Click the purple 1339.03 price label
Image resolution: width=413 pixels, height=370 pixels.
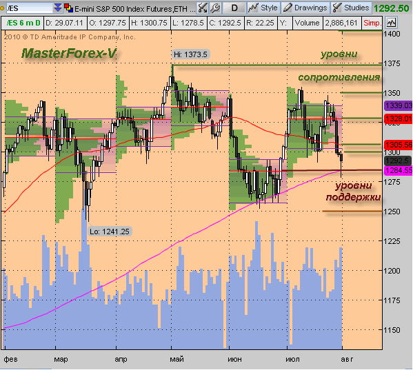[x=398, y=105]
